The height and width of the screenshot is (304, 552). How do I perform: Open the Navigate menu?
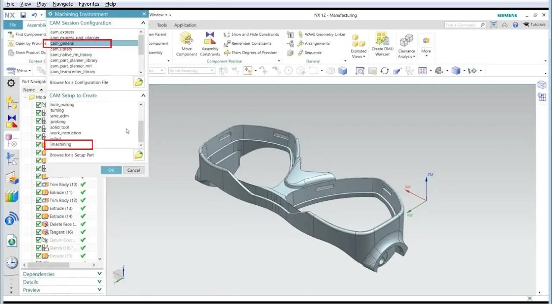tap(63, 4)
